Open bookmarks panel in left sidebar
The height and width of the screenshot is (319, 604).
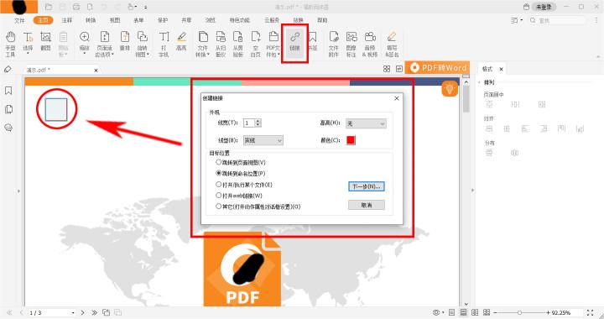pyautogui.click(x=8, y=91)
